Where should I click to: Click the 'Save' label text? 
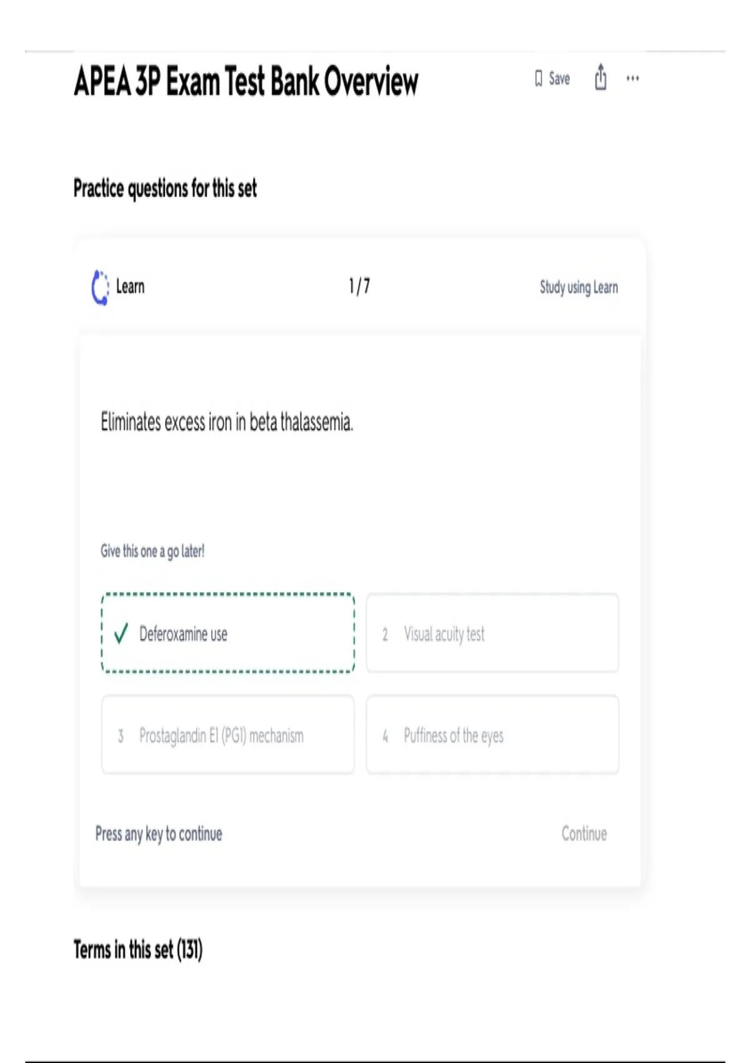[559, 79]
